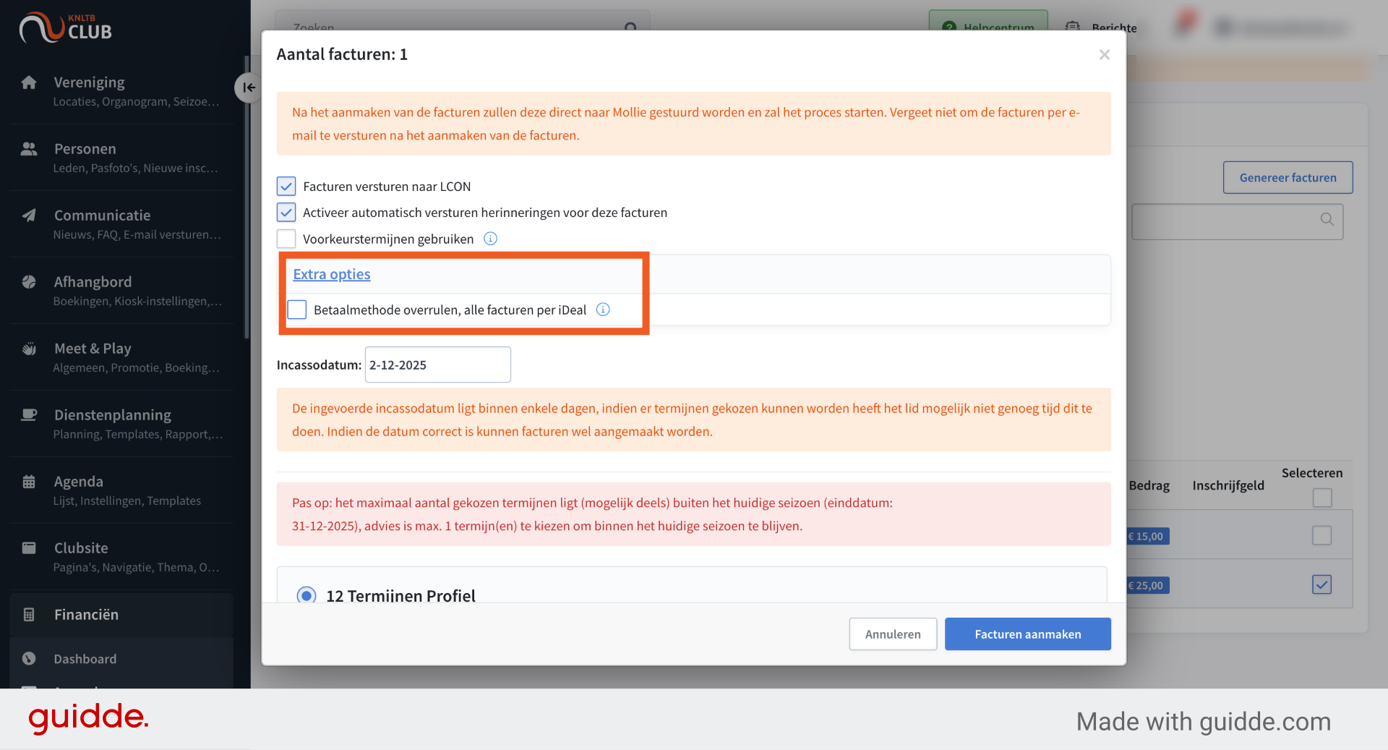Click the Clubsite icon
The height and width of the screenshot is (750, 1388).
29,548
